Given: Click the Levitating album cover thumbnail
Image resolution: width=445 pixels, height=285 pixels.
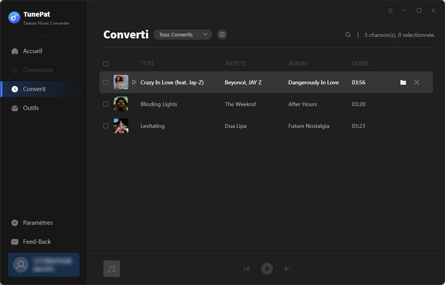Looking at the screenshot, I should pos(121,126).
